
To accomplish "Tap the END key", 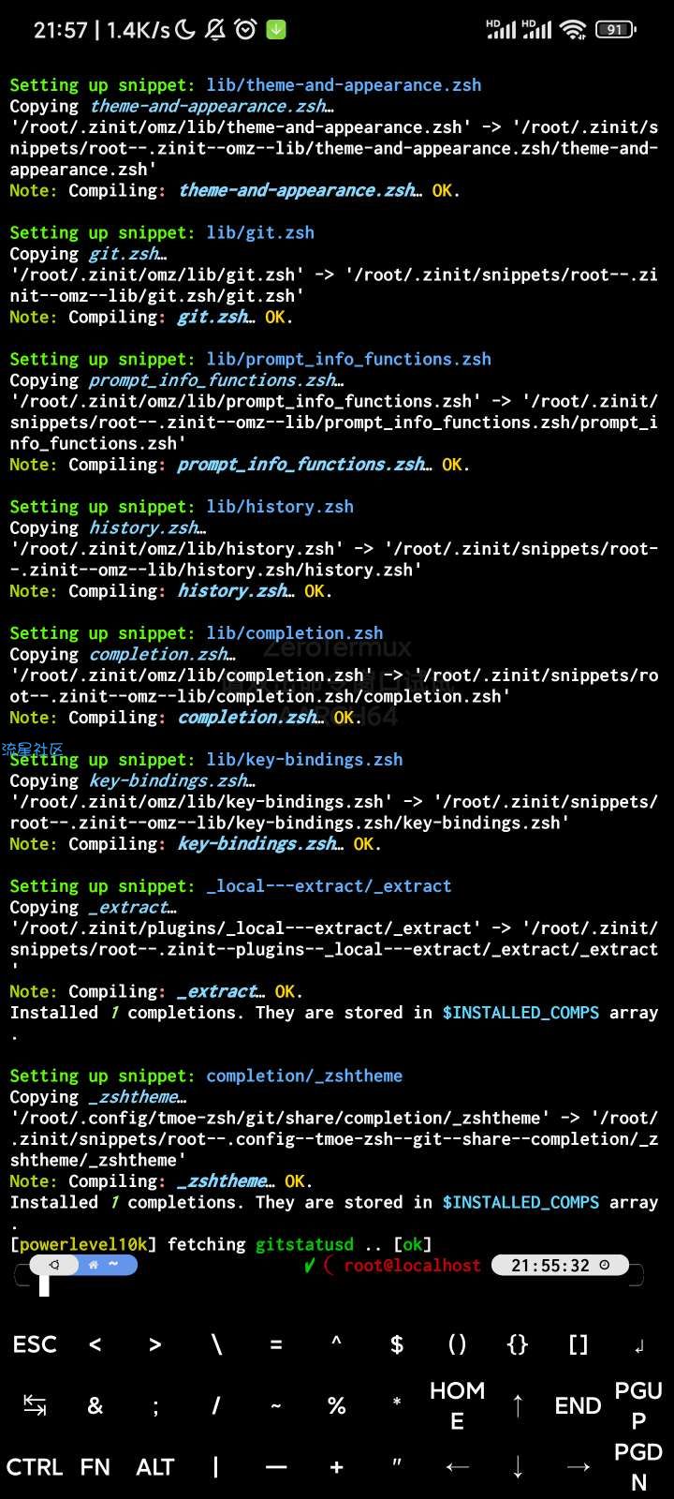I will tap(579, 1405).
